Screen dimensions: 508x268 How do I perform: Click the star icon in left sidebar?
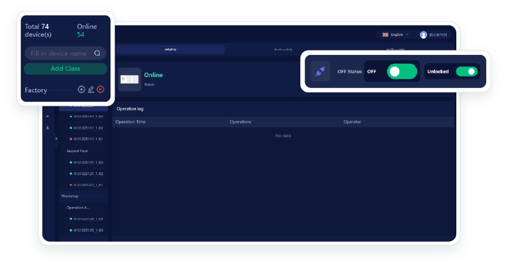47,116
